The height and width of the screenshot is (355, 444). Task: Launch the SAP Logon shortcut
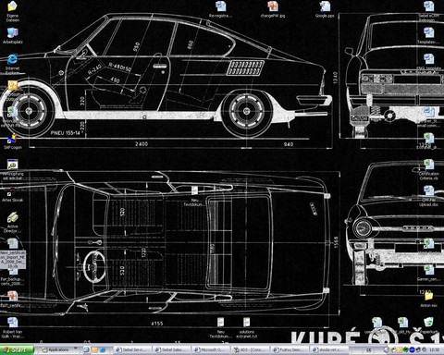point(13,141)
